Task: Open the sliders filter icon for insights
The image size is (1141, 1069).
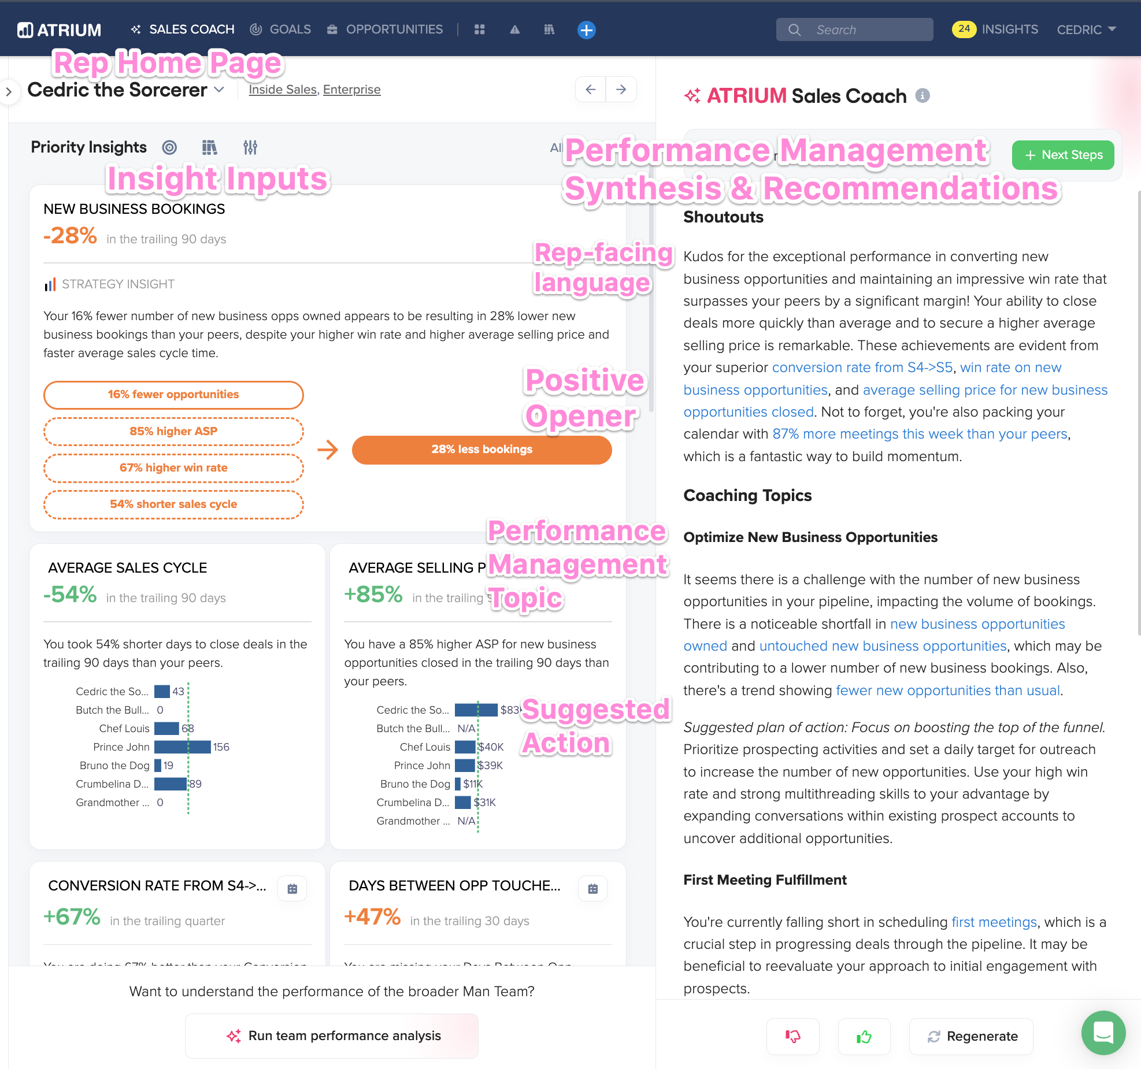Action: (250, 147)
